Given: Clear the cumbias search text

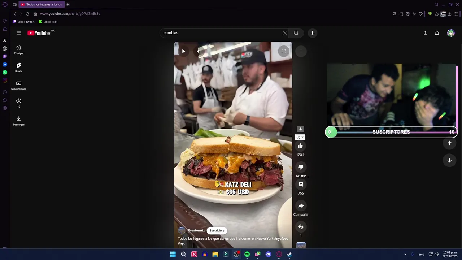Looking at the screenshot, I should coord(284,33).
